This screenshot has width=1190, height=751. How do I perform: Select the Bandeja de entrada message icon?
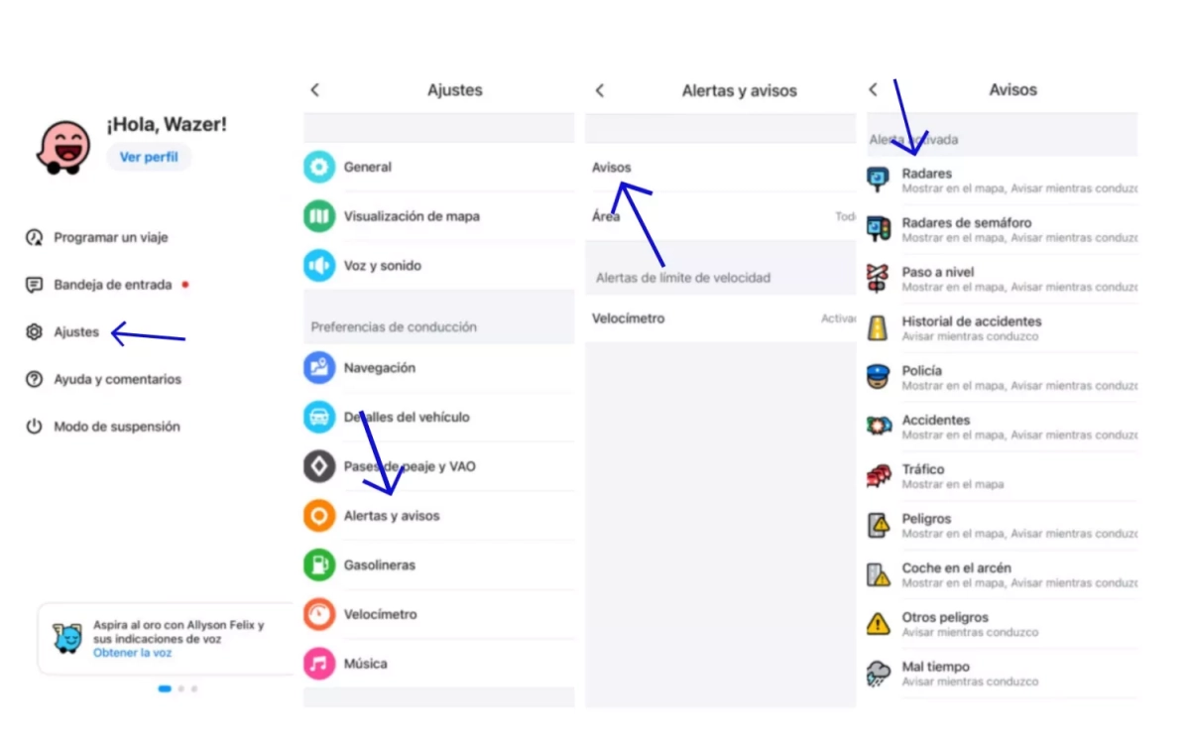tap(35, 285)
